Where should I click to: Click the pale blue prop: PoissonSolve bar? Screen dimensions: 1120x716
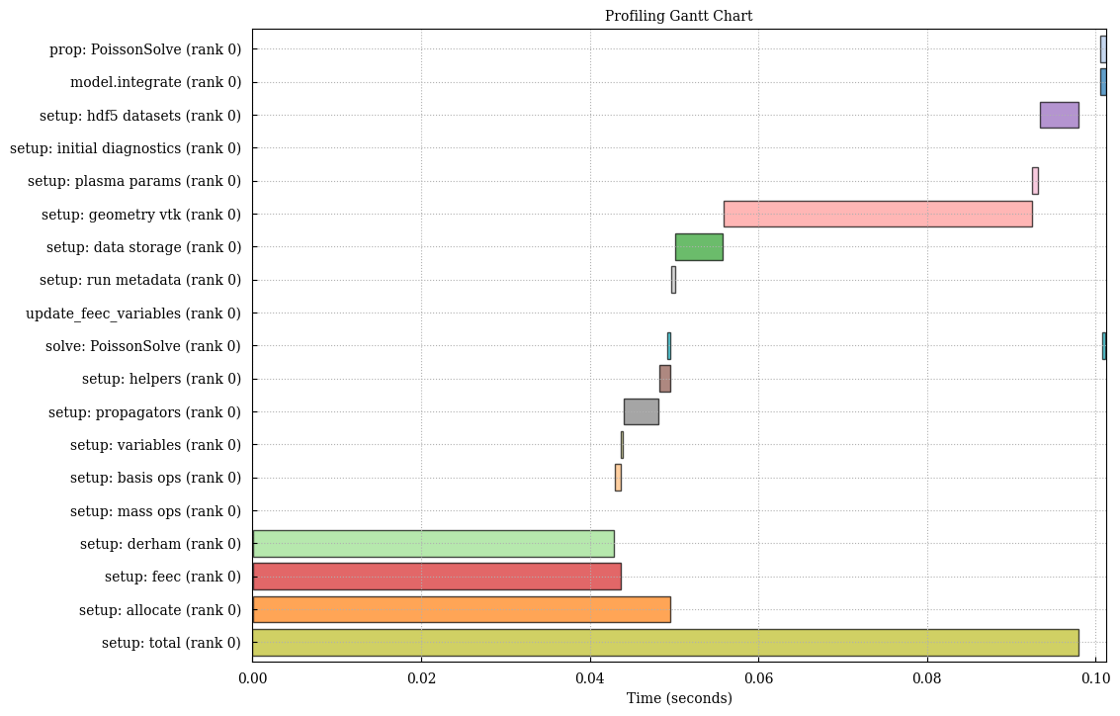pos(1103,49)
